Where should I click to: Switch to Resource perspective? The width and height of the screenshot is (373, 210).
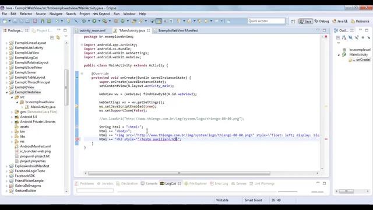click(x=360, y=21)
